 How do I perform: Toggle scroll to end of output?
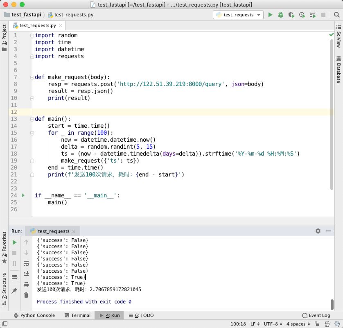point(26,274)
